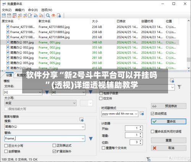The width and height of the screenshot is (191, 162).
Task: Enable the 正则表达式 checkbox
Action: tap(54, 146)
